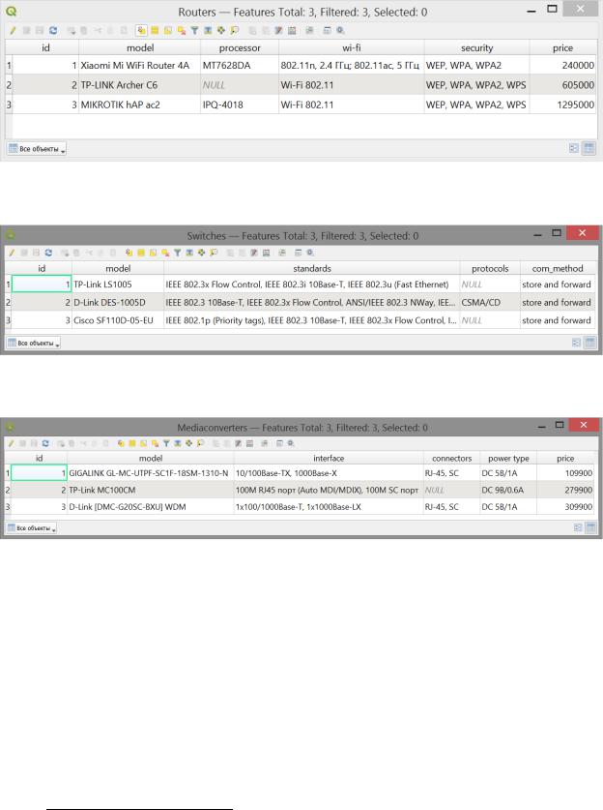Toggle editing mode pencil in Switches window

coord(12,253)
